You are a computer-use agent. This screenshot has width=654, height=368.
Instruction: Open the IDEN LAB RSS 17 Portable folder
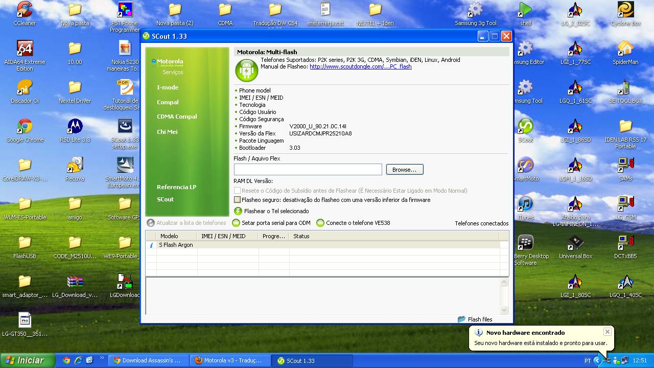(x=625, y=133)
